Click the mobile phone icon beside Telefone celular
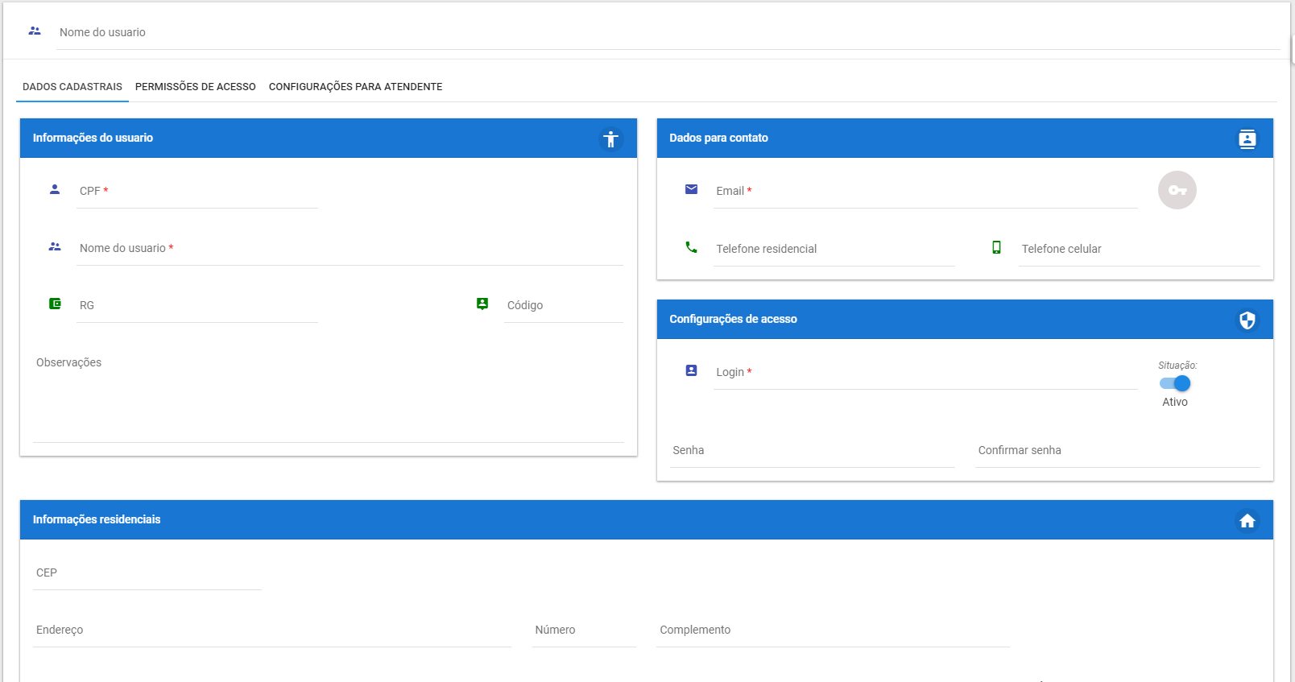 click(x=997, y=247)
